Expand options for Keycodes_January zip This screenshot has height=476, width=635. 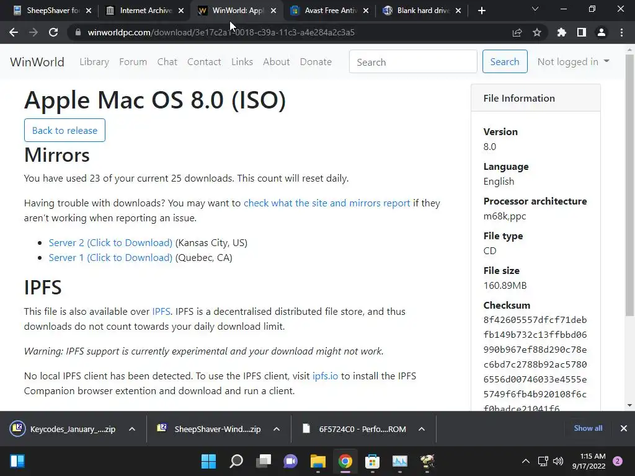point(132,429)
